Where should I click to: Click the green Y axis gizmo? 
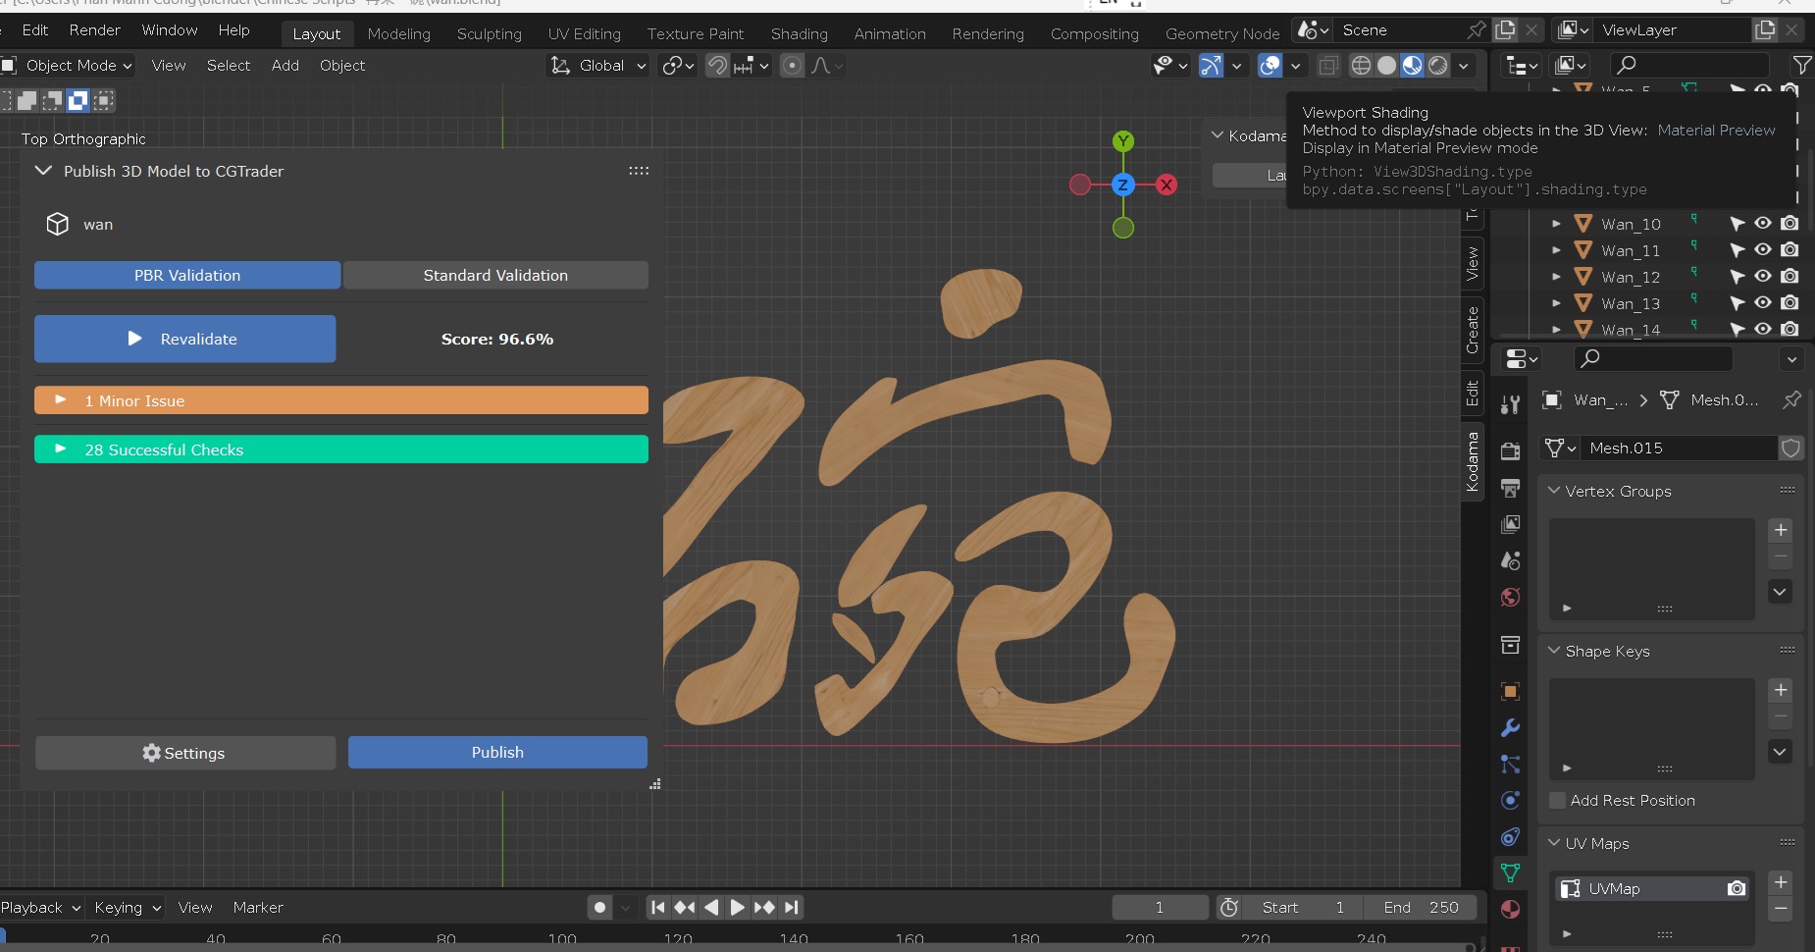coord(1123,141)
